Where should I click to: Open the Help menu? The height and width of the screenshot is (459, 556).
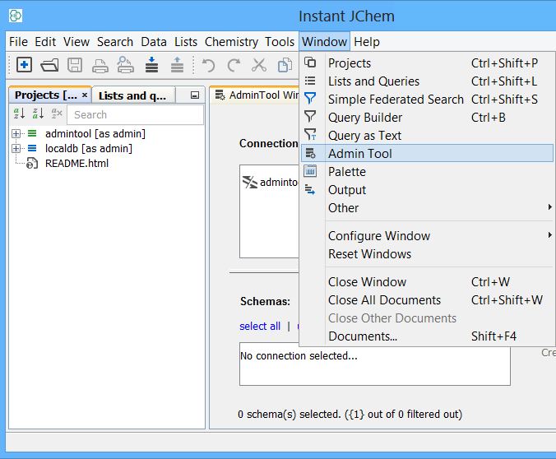point(367,42)
